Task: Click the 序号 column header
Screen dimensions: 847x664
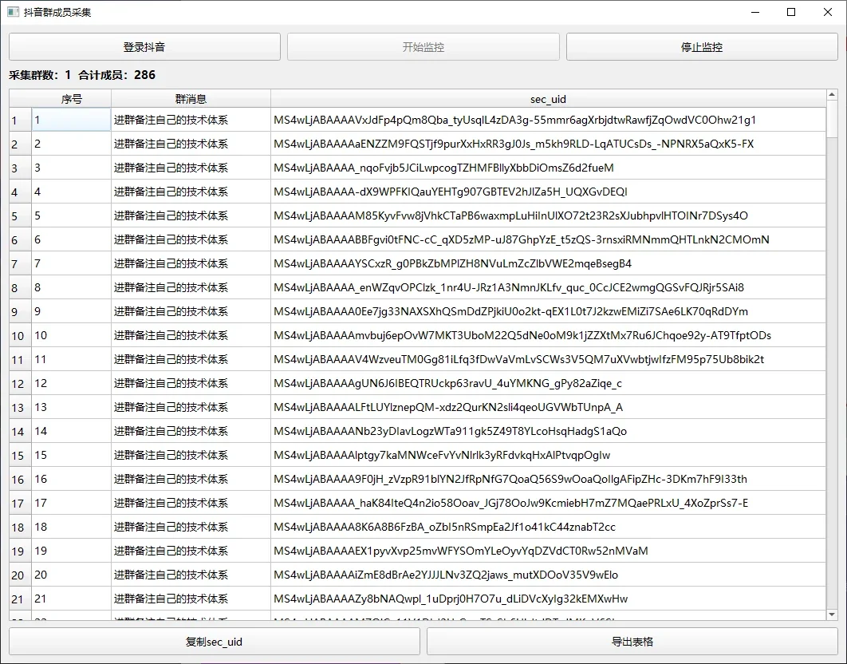Action: (x=71, y=99)
